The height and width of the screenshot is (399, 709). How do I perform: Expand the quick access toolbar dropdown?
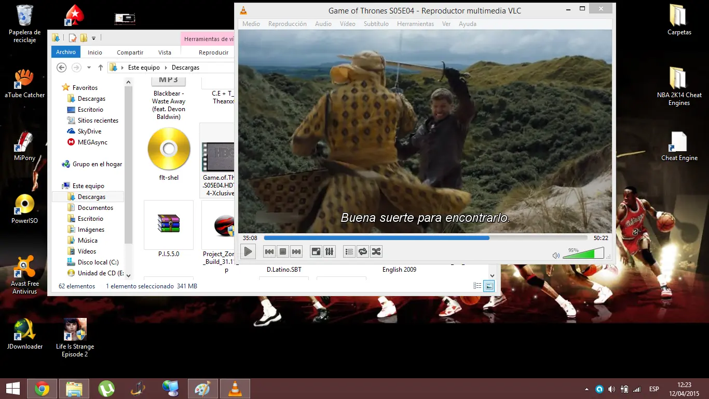click(93, 38)
